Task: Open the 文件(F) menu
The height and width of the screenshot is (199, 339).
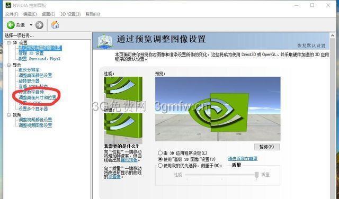Action: pyautogui.click(x=12, y=14)
